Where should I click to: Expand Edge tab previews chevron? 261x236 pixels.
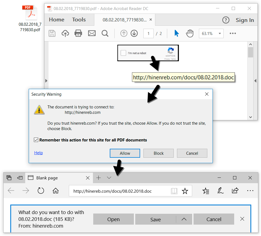tap(109, 178)
